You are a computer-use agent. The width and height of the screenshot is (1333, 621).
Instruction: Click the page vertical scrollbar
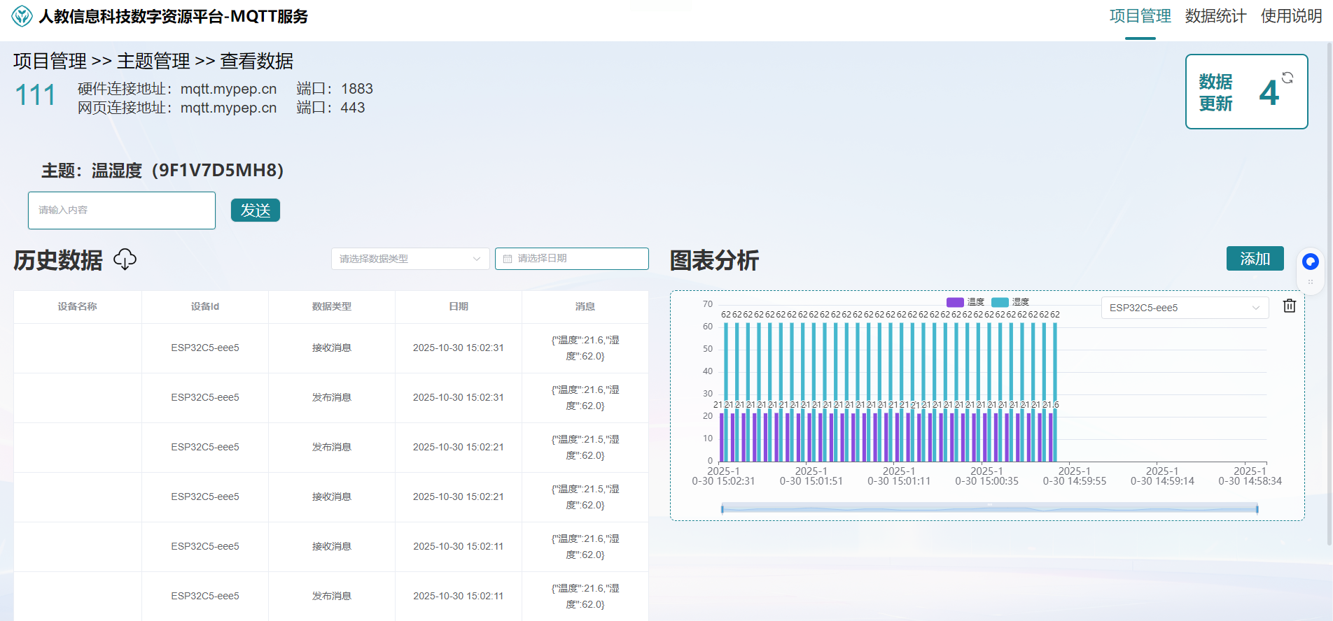tap(1329, 294)
